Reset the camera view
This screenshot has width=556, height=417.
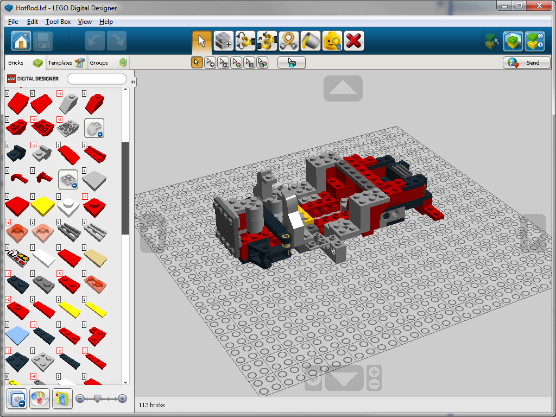click(x=314, y=378)
